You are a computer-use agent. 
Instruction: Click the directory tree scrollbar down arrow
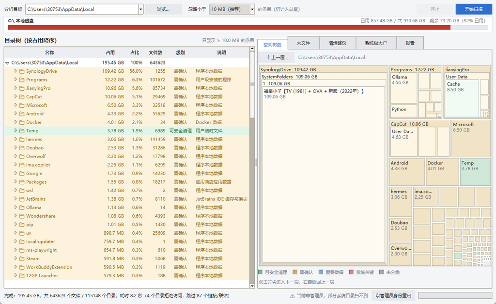pyautogui.click(x=252, y=286)
